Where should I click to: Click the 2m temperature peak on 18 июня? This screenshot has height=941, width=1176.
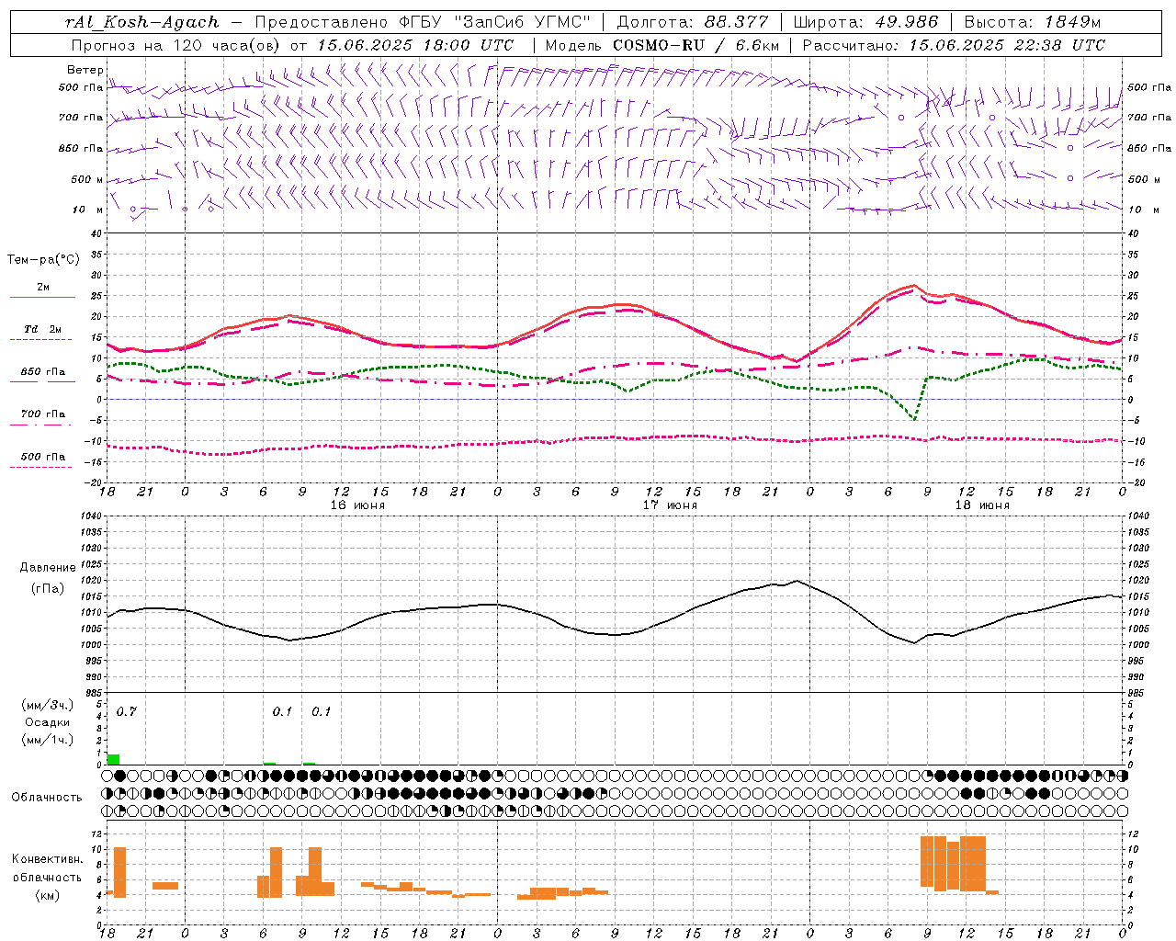913,286
